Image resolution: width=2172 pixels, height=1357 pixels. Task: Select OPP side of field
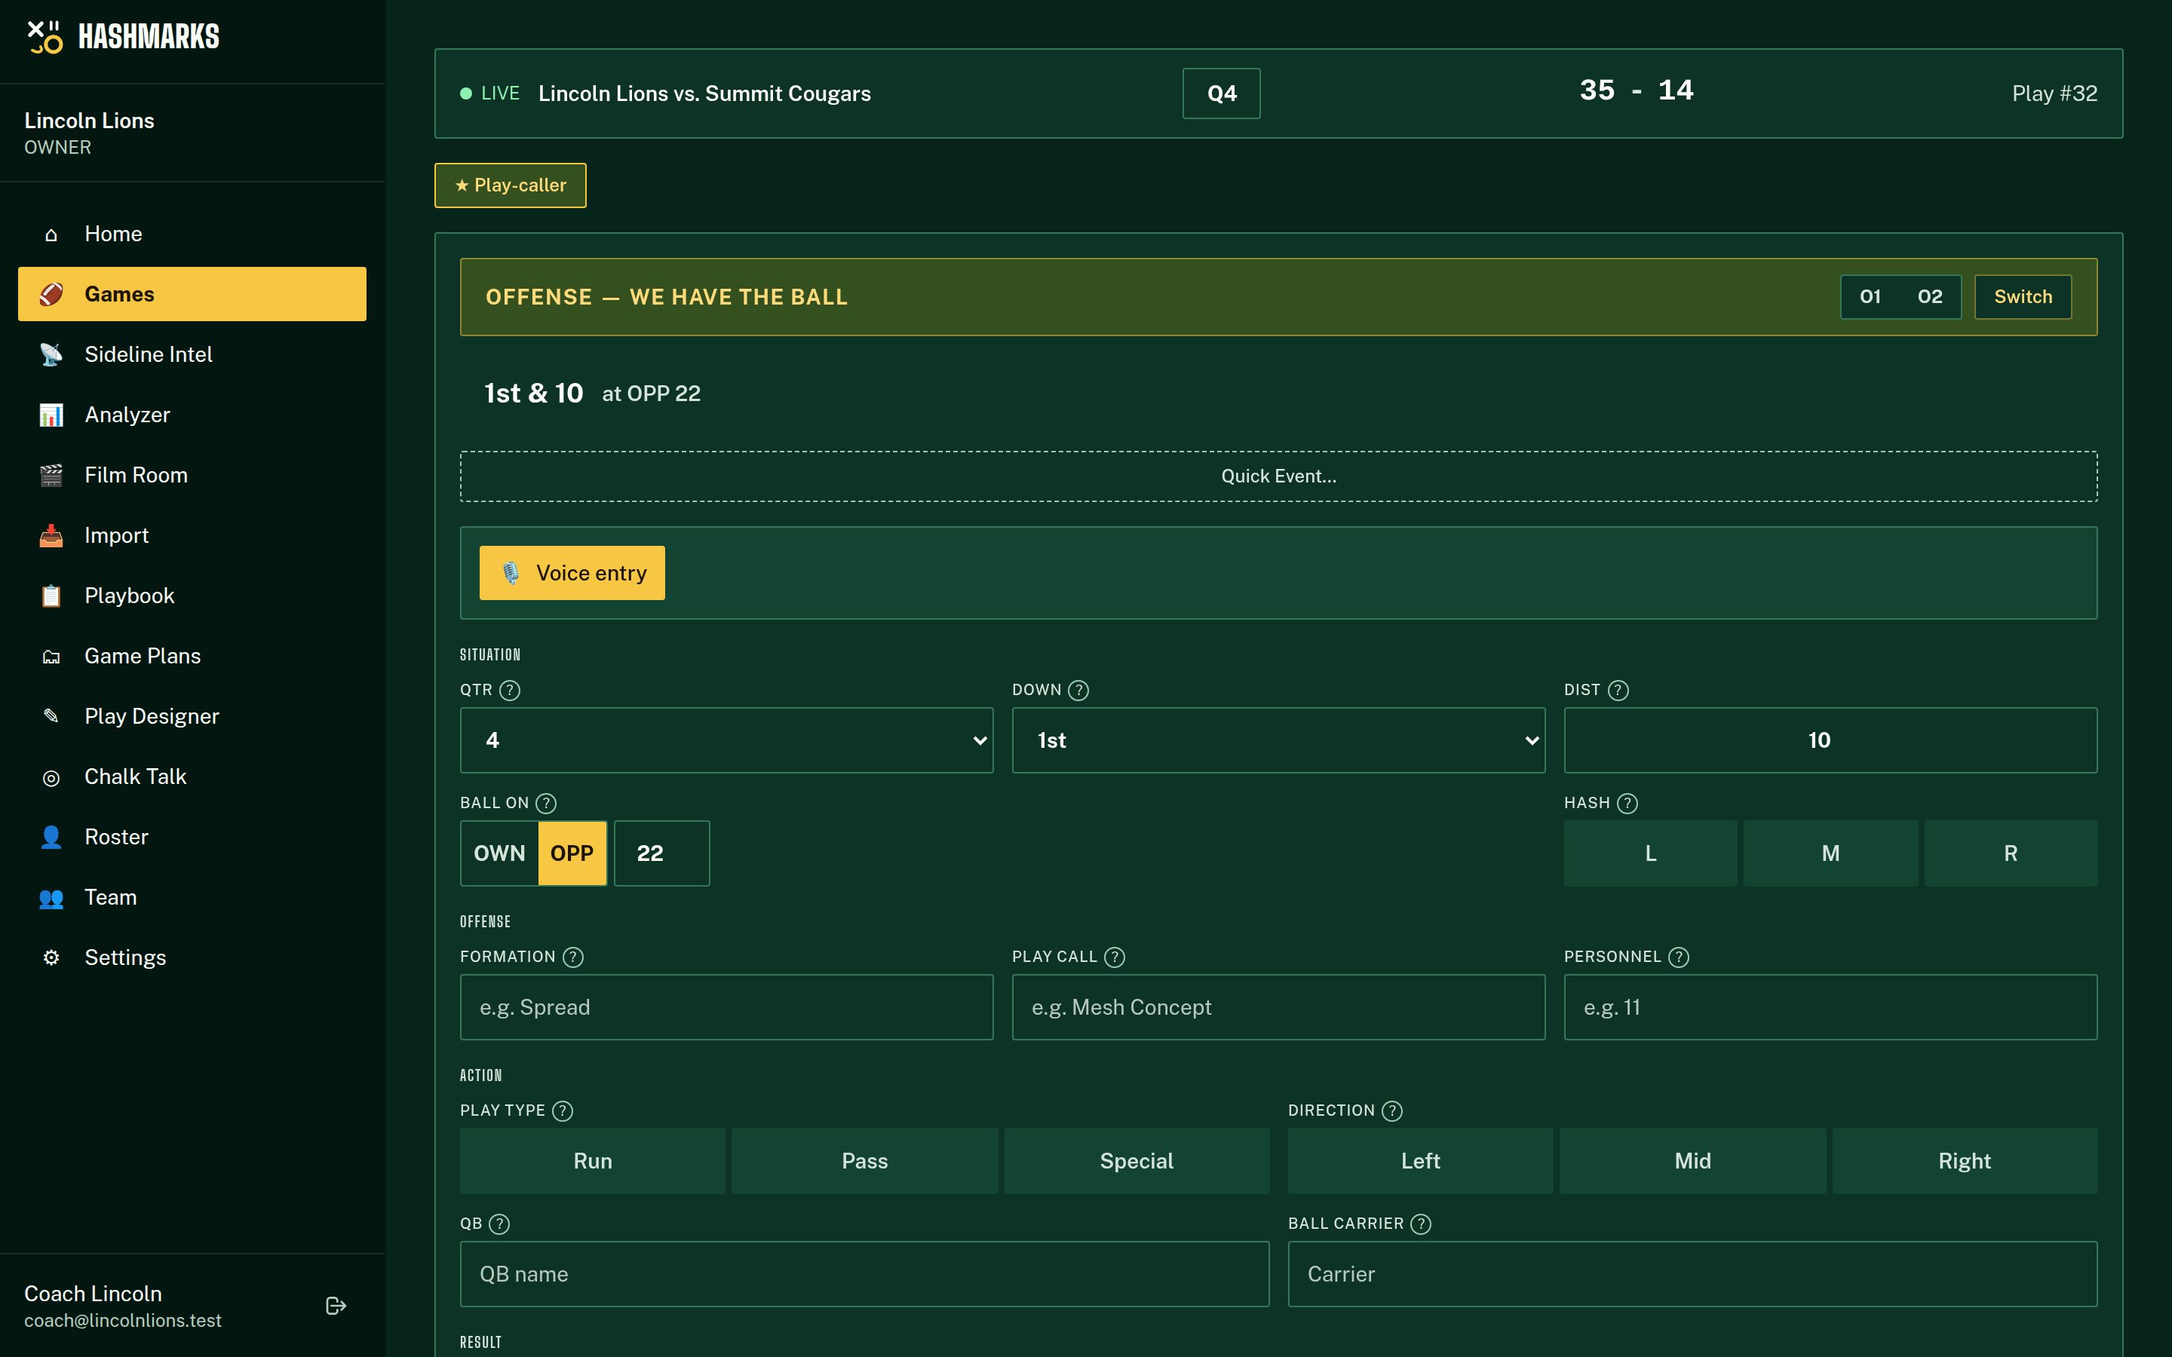point(572,853)
